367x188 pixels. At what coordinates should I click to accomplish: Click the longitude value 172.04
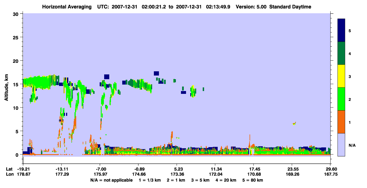pyautogui.click(x=215, y=174)
